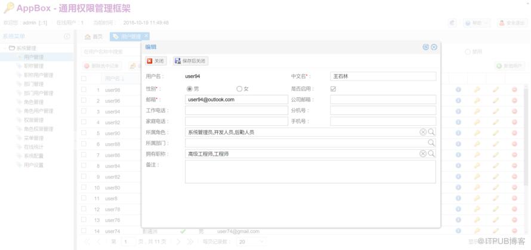The width and height of the screenshot is (531, 250).
Task: Check the row checkbox for user90
Action: pos(84,133)
